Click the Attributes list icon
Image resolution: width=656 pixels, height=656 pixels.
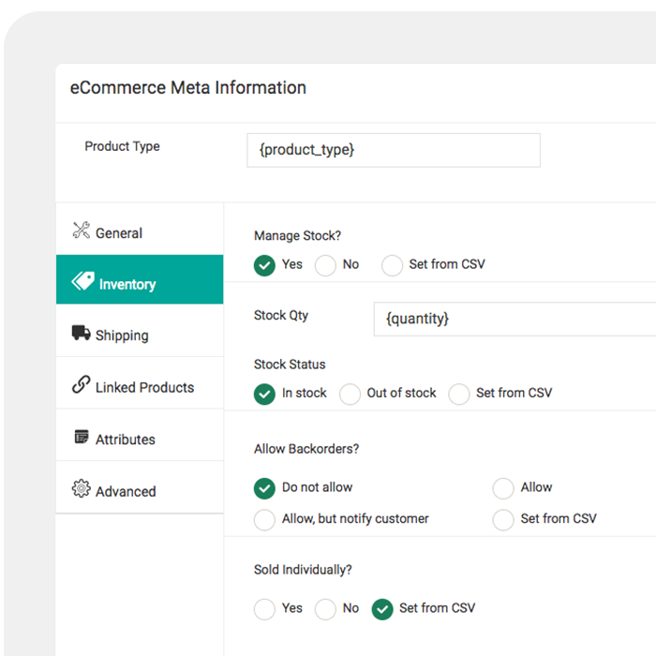82,437
